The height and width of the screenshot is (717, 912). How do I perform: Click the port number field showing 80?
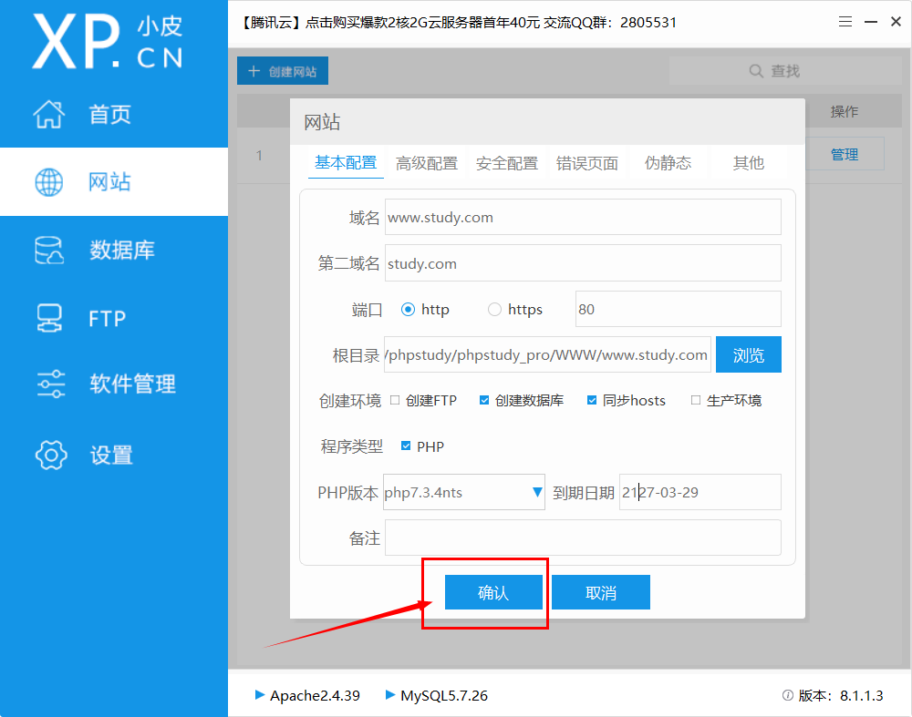679,309
